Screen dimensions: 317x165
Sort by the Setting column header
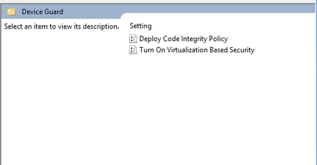[x=140, y=26]
